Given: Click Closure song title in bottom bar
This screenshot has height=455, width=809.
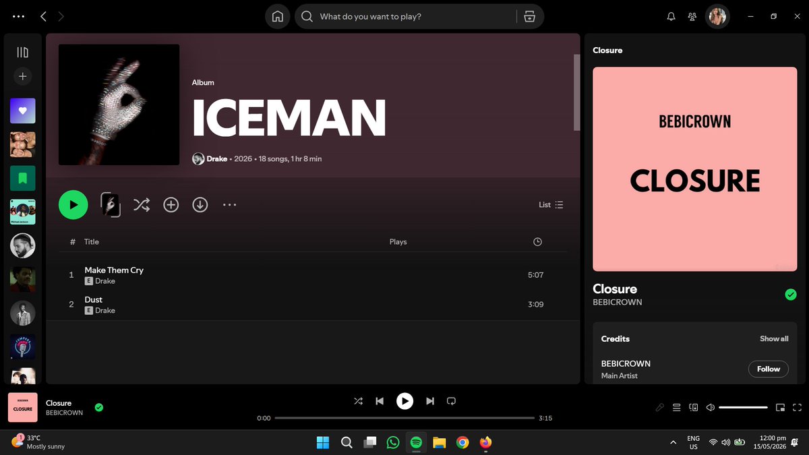Looking at the screenshot, I should point(59,403).
